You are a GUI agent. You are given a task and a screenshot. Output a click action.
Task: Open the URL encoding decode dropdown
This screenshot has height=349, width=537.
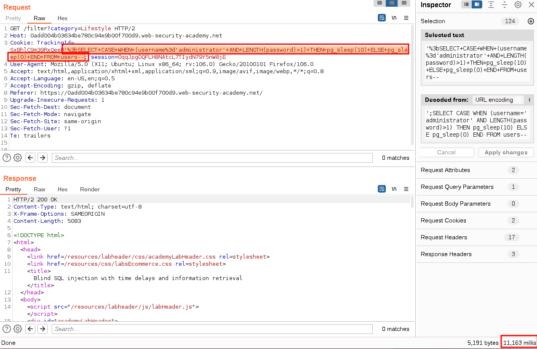(498, 100)
